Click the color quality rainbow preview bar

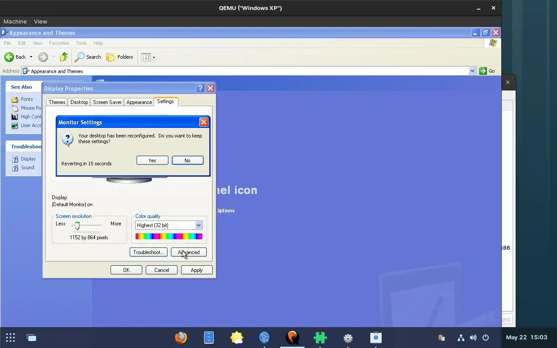[x=169, y=236]
